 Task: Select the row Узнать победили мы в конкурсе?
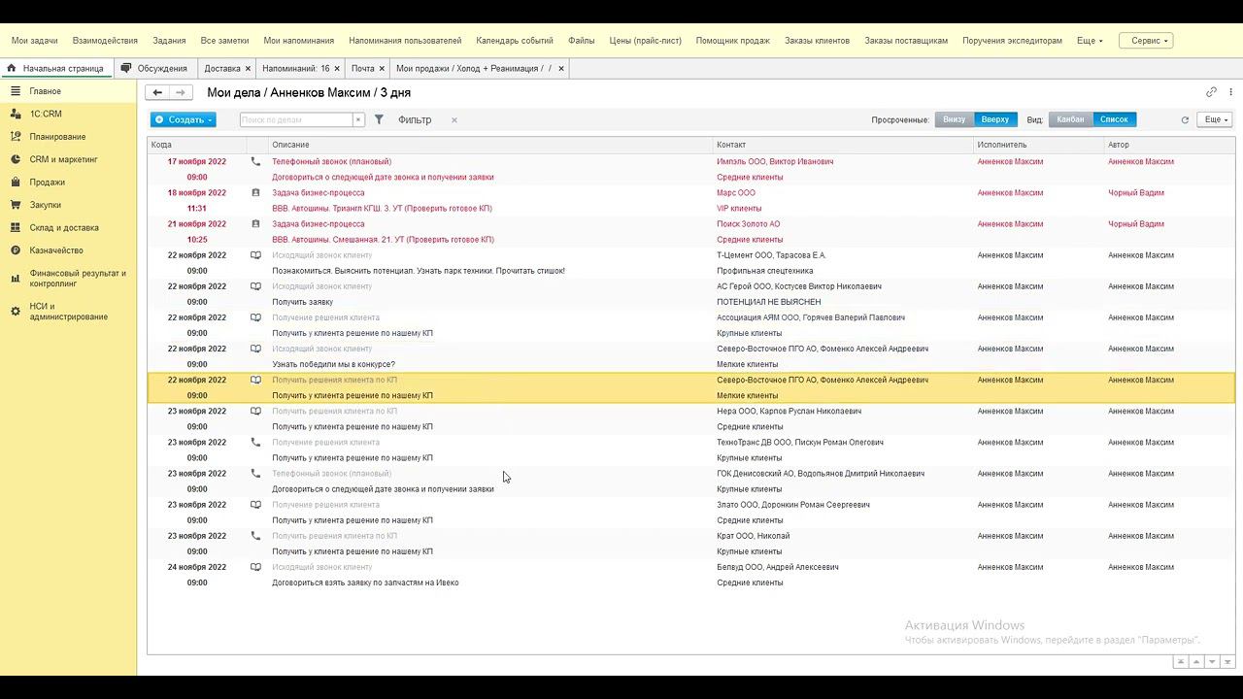[691, 356]
